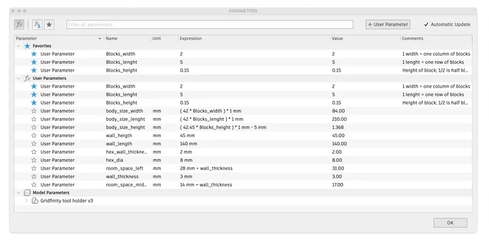Toggle favorite star for wall_heigth
Image resolution: width=489 pixels, height=243 pixels.
point(34,135)
